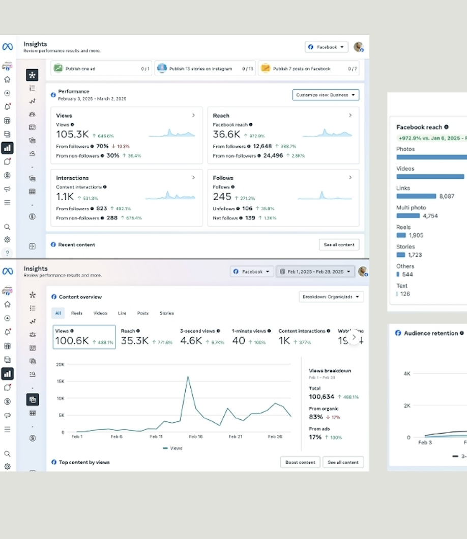Open the monetization dollar icon in upper sidebar
The width and height of the screenshot is (467, 539).
(7, 175)
